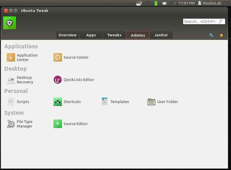The width and height of the screenshot is (231, 170).
Task: Click the "Templates" label
Action: (120, 102)
